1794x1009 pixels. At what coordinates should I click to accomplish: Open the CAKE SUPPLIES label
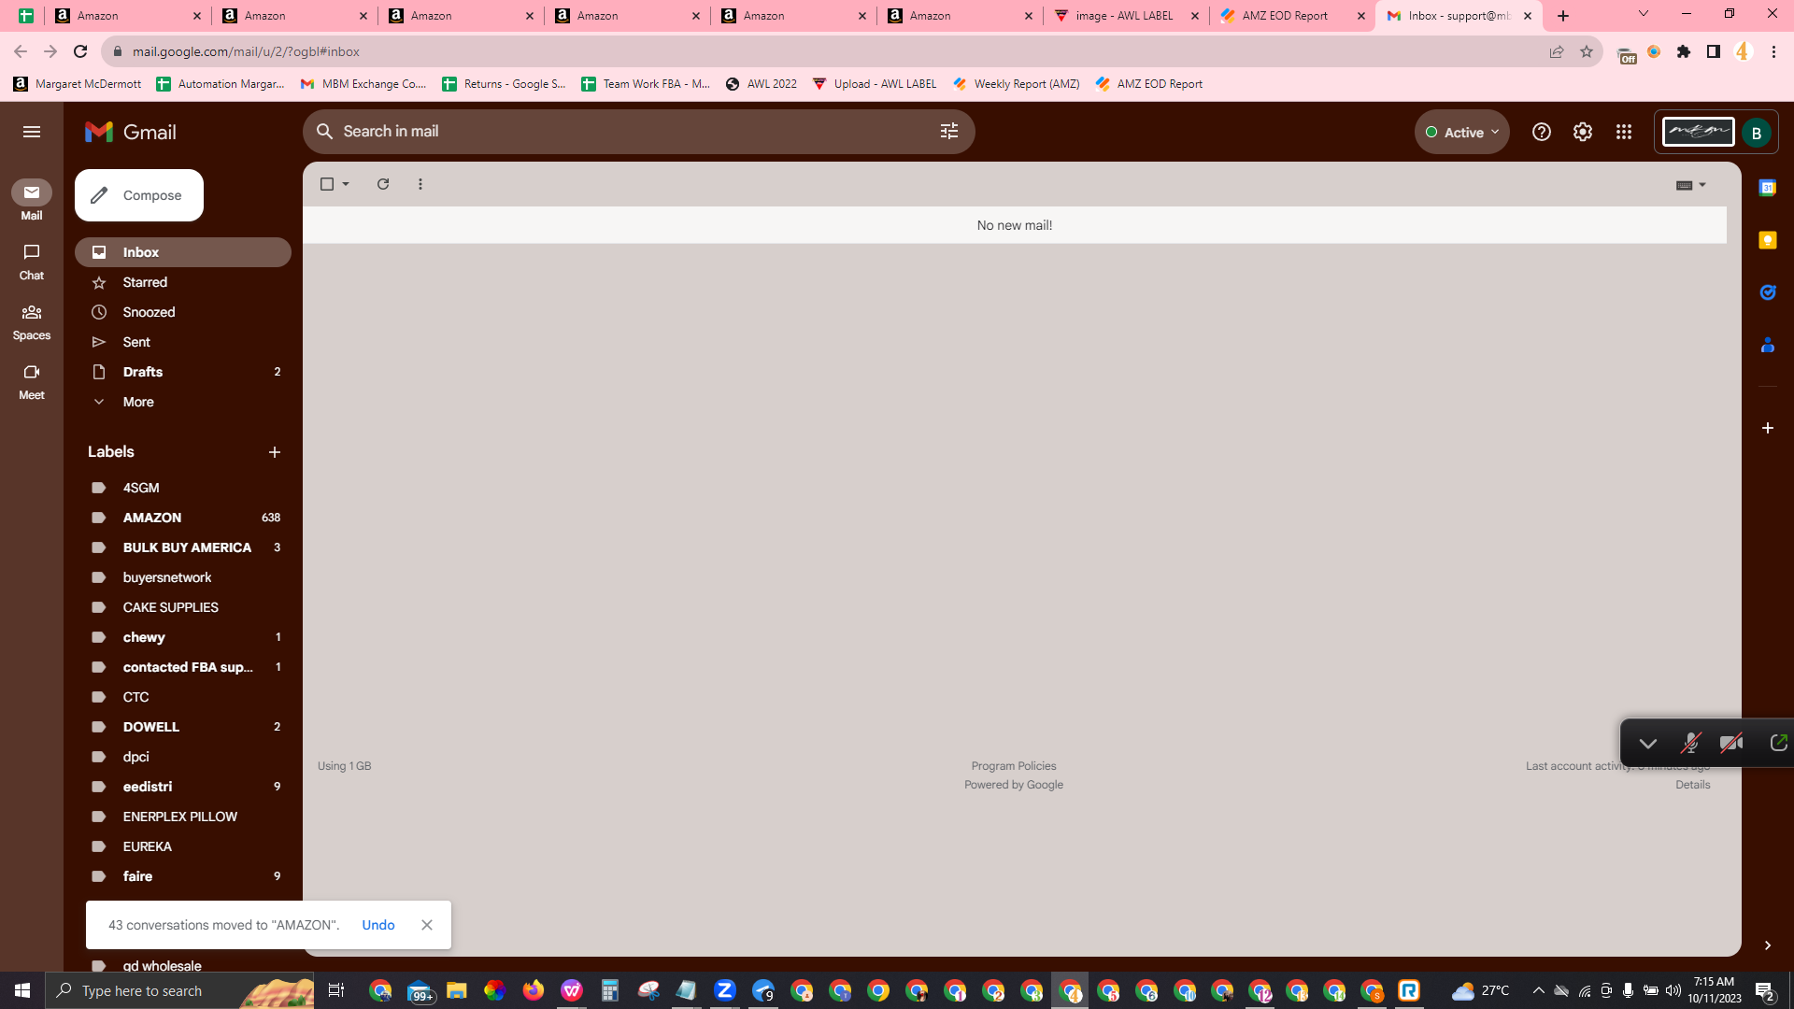point(183,607)
